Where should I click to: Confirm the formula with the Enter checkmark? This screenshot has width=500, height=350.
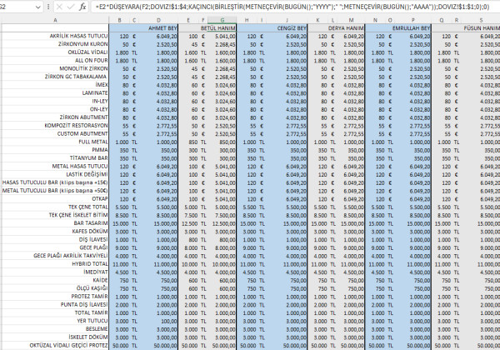tap(70, 6)
